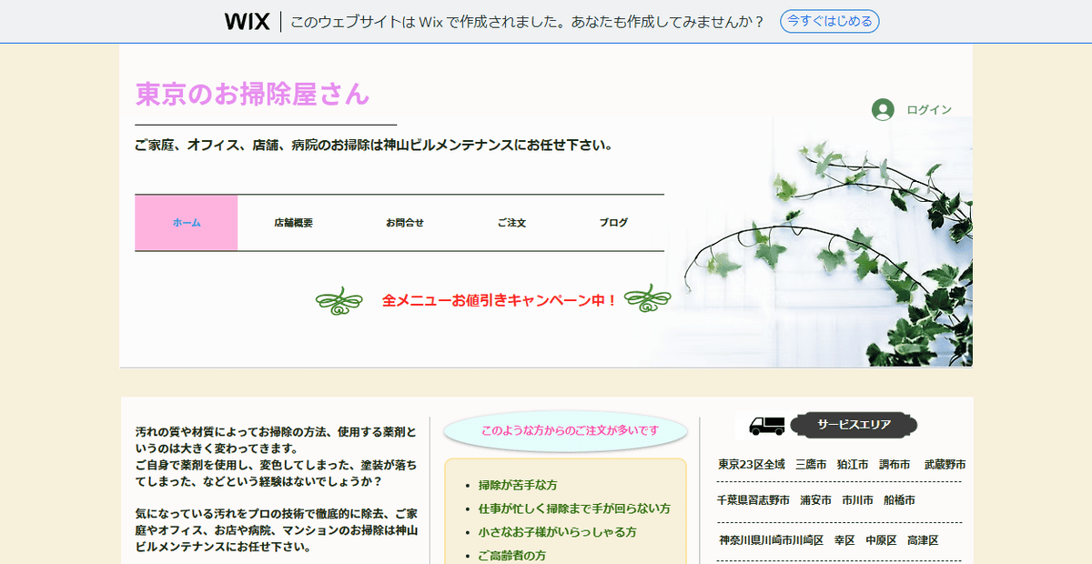Open the ご注文 menu item
1092x564 pixels.
511,223
